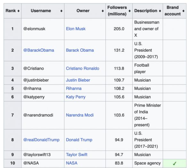Open the Narendra Modi link

[80, 115]
